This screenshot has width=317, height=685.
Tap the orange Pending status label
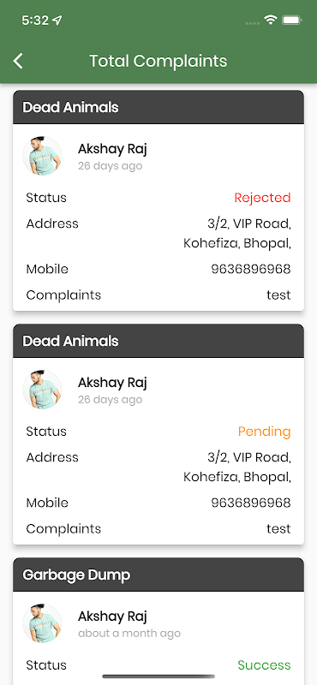click(x=264, y=432)
